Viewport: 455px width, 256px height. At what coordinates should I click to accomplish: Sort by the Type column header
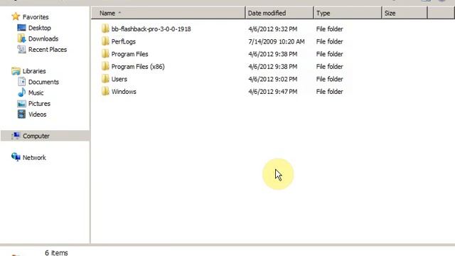click(348, 13)
